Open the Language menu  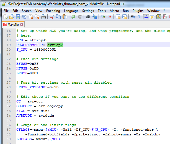pos(71,11)
